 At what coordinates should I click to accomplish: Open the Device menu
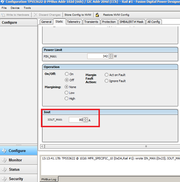click(x=15, y=8)
